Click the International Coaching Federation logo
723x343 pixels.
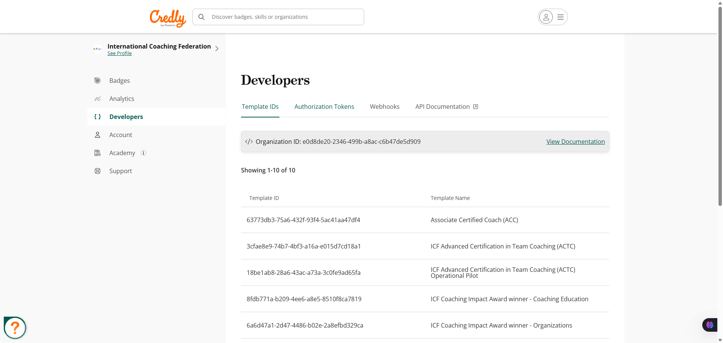[x=98, y=49]
